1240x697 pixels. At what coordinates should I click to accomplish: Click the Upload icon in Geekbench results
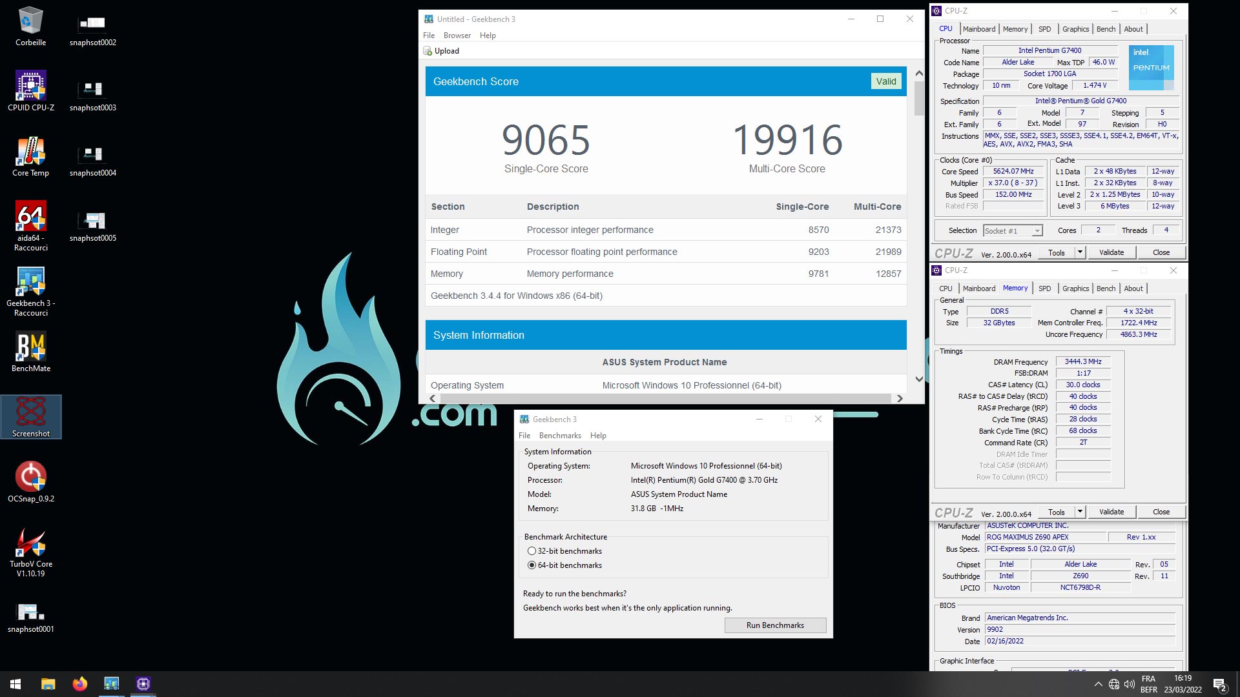click(428, 51)
